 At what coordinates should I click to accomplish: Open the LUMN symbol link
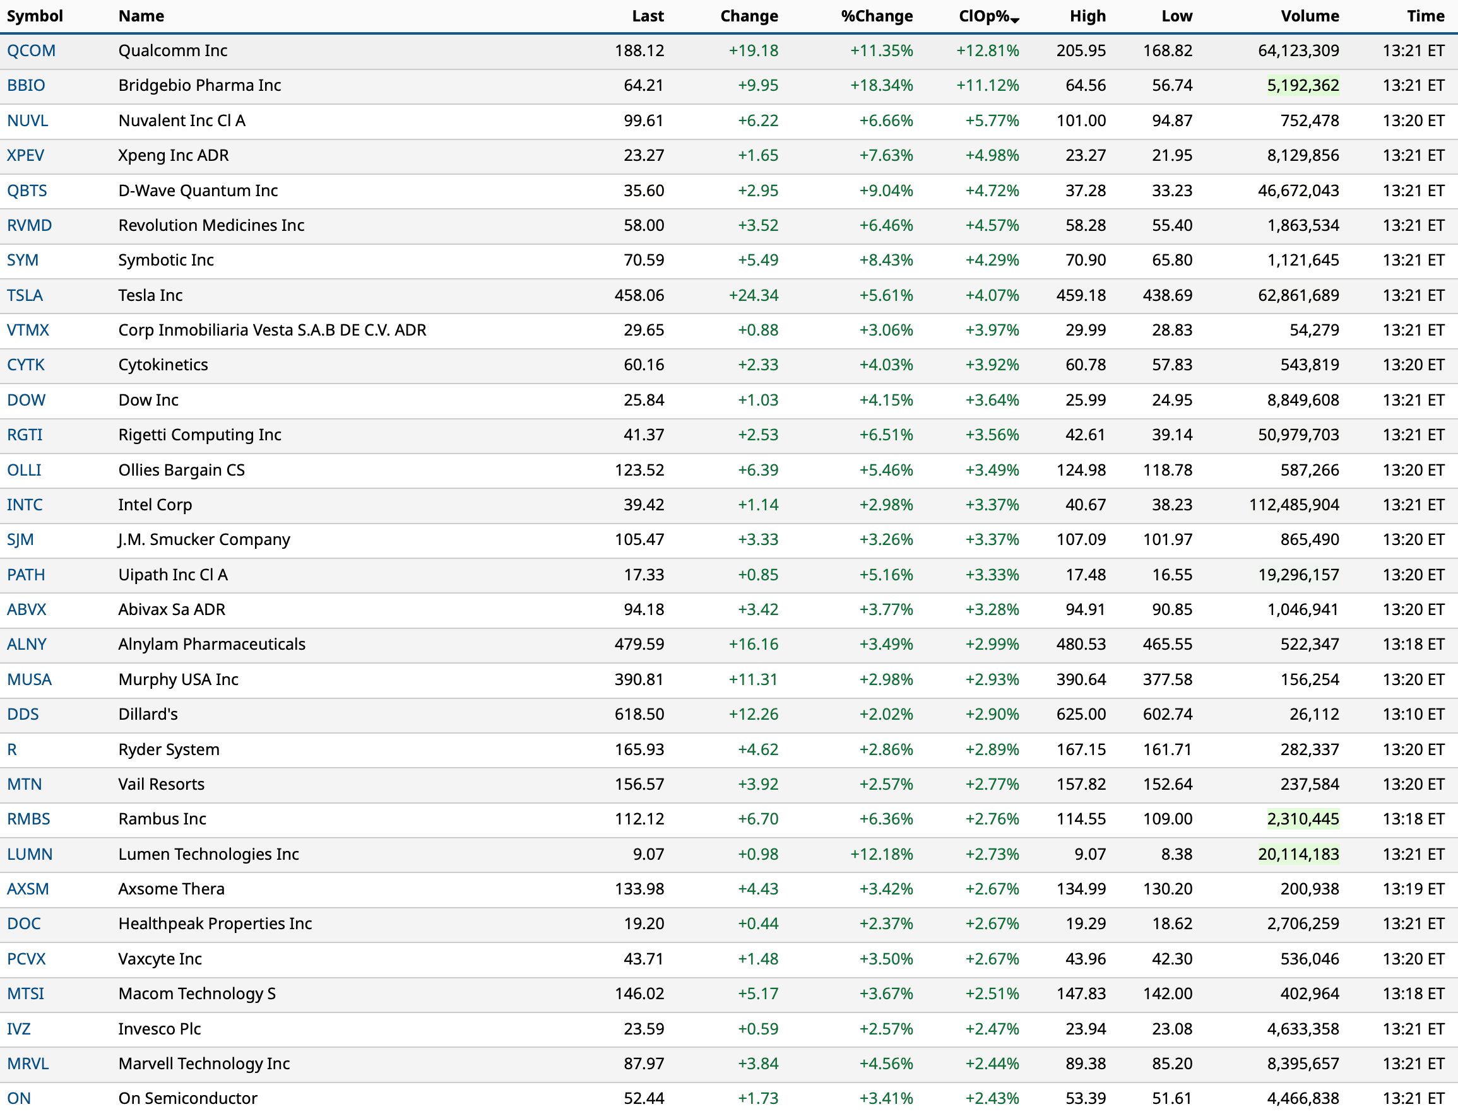click(x=30, y=855)
